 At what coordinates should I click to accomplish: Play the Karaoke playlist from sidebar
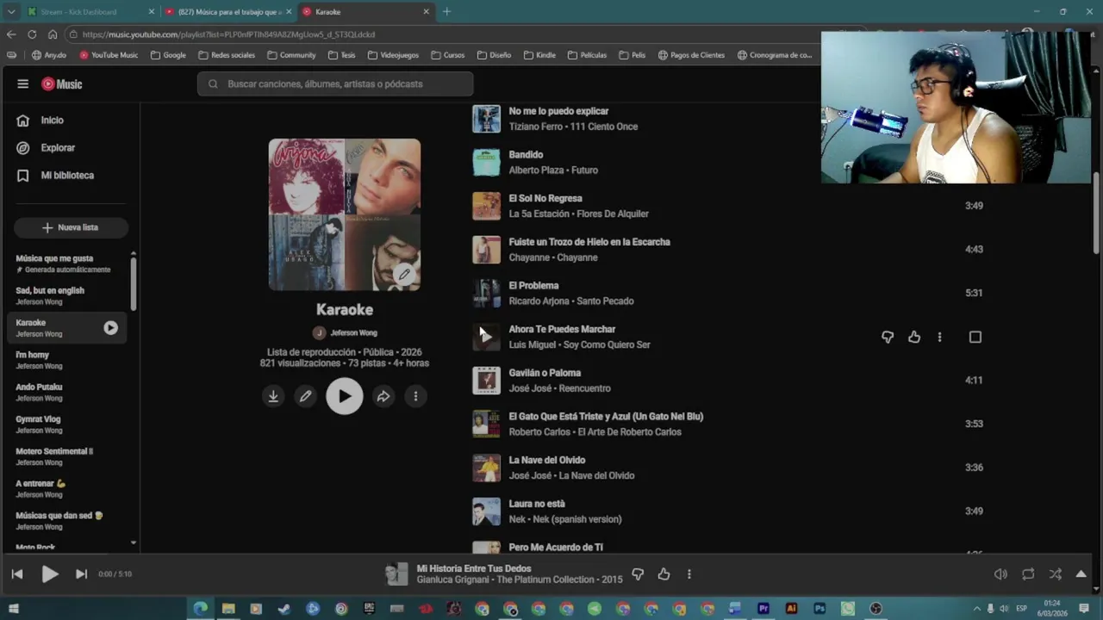click(110, 327)
